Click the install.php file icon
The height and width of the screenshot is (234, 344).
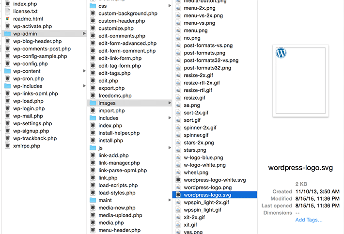tap(93, 141)
